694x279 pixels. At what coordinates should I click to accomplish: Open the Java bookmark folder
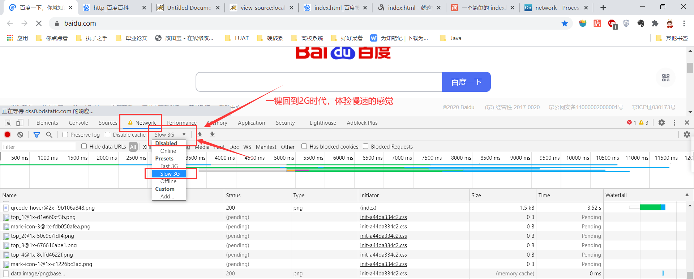451,38
